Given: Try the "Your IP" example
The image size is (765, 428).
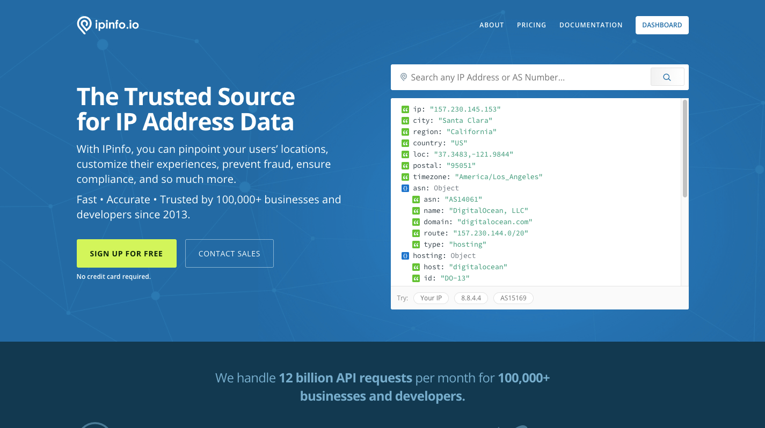Looking at the screenshot, I should (x=431, y=298).
